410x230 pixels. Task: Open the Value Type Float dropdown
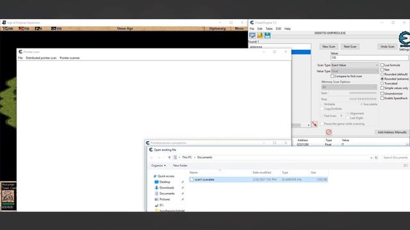[354, 71]
